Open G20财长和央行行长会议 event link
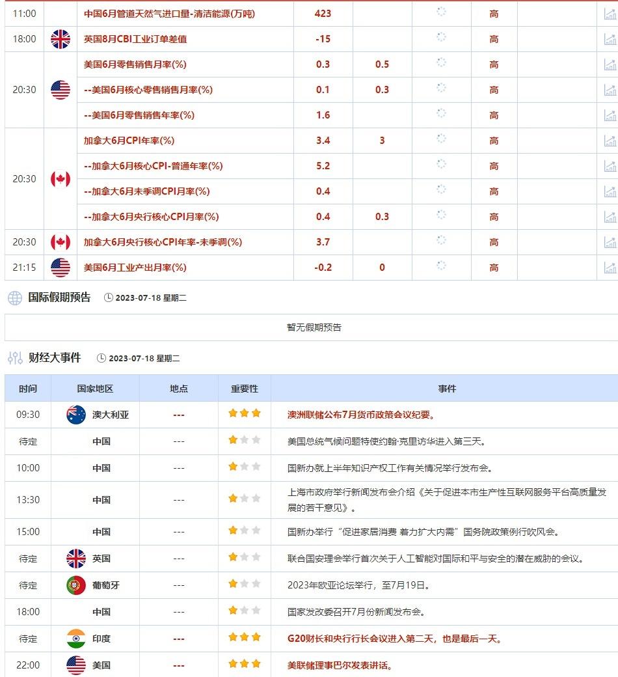Screen dimensions: 618x677 coord(394,639)
